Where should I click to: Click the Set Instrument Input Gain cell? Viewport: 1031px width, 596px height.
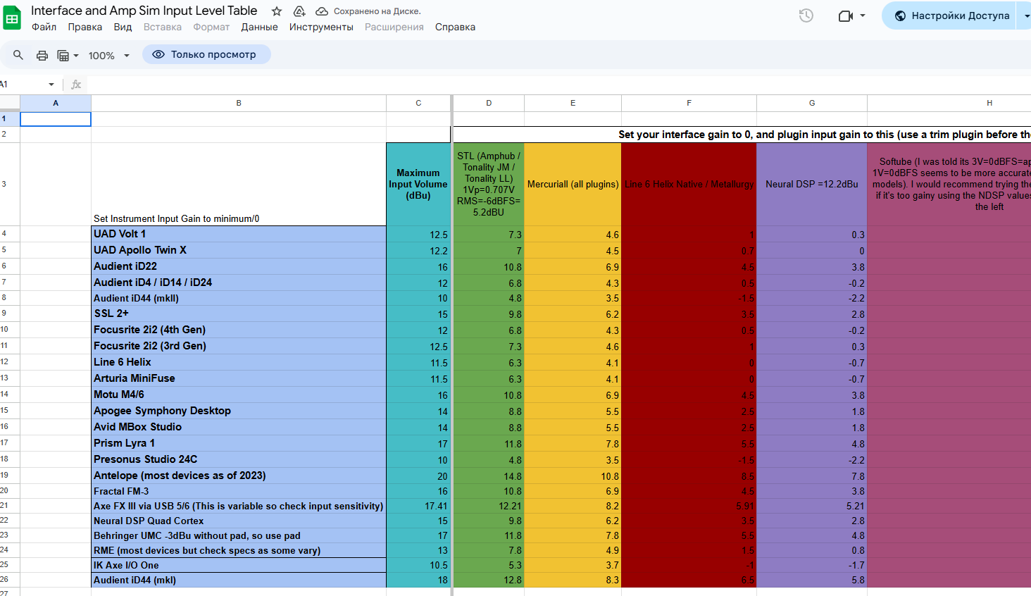pyautogui.click(x=239, y=184)
